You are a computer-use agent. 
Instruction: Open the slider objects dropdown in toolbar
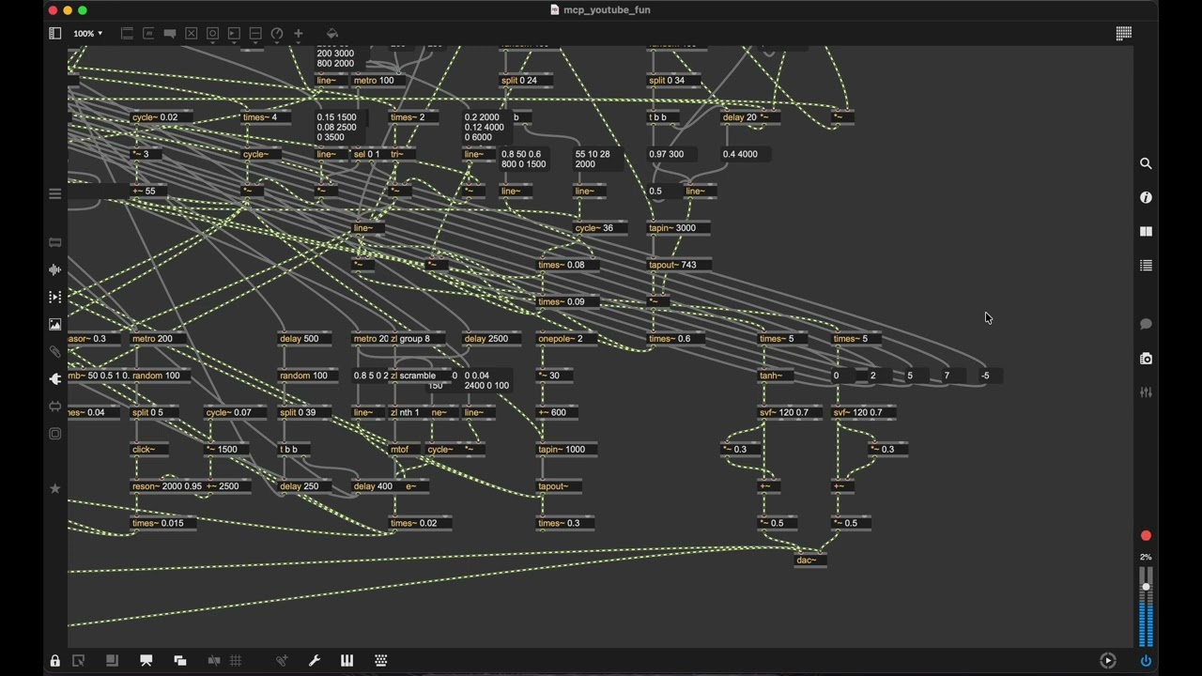[x=255, y=33]
